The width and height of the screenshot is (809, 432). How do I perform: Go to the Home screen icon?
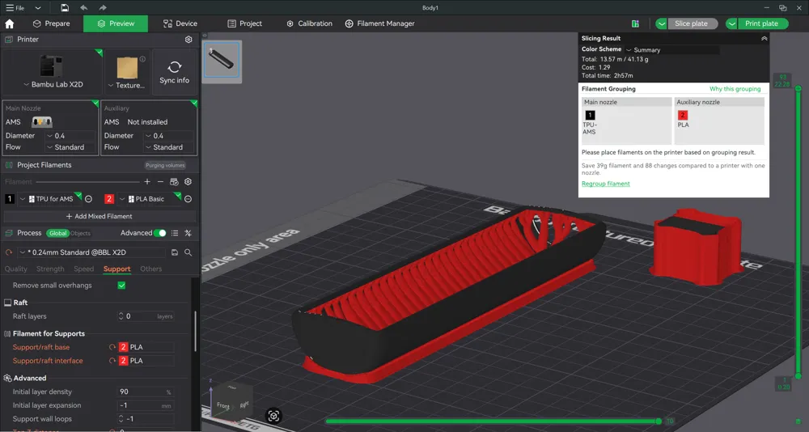coord(9,23)
